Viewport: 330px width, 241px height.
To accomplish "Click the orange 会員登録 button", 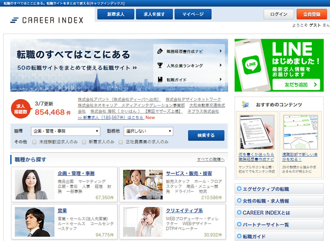I will click(x=312, y=14).
